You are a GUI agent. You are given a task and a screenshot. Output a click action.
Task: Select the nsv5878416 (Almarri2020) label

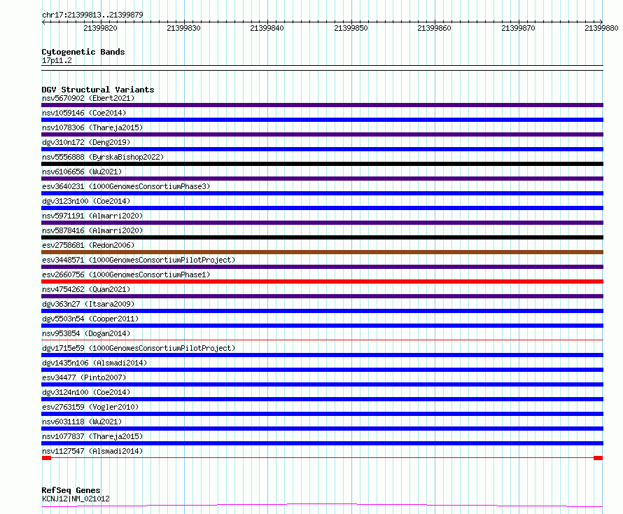point(92,230)
